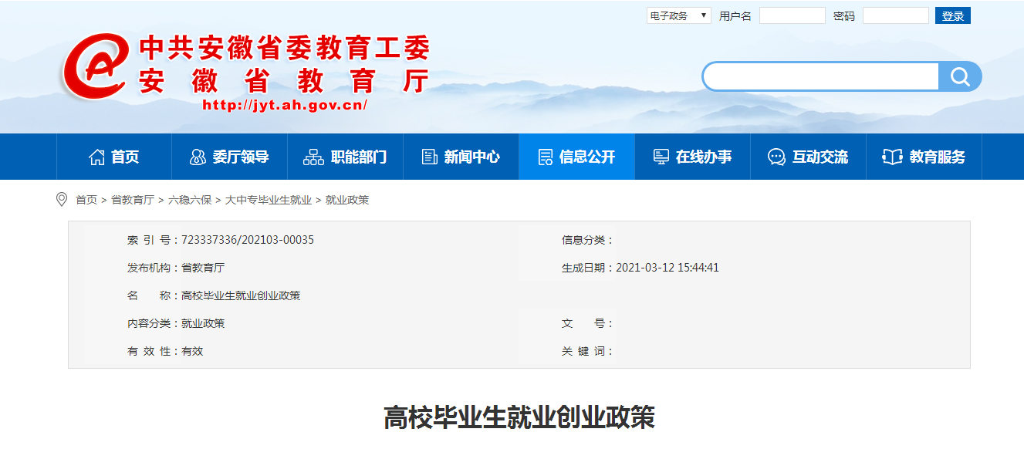Open the 六稳六保 breadcrumb link

click(x=190, y=200)
